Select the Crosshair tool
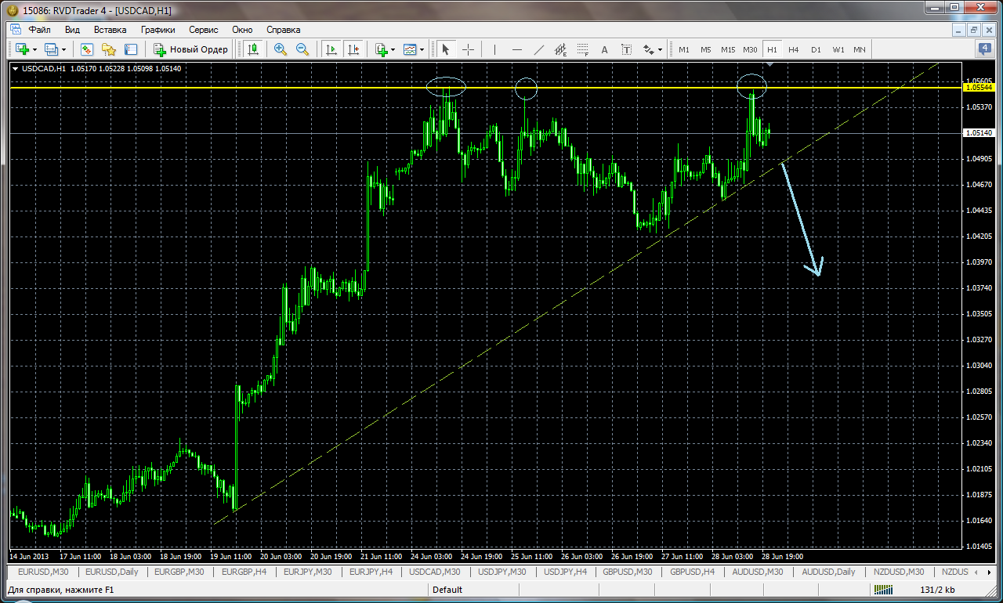Viewport: 1003px width, 603px height. click(x=468, y=49)
